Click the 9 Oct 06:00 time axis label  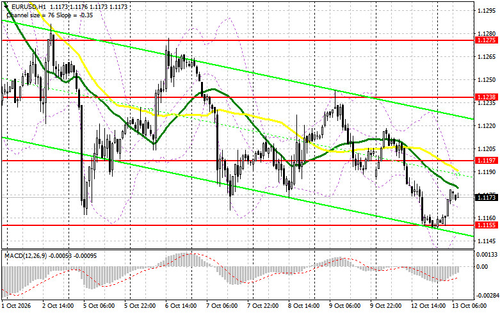coord(344,306)
